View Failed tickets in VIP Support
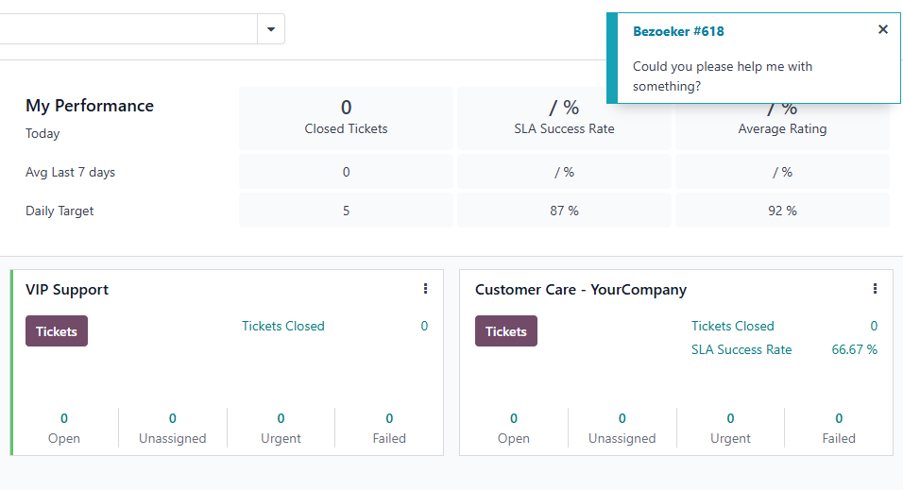This screenshot has height=490, width=903. tap(389, 428)
